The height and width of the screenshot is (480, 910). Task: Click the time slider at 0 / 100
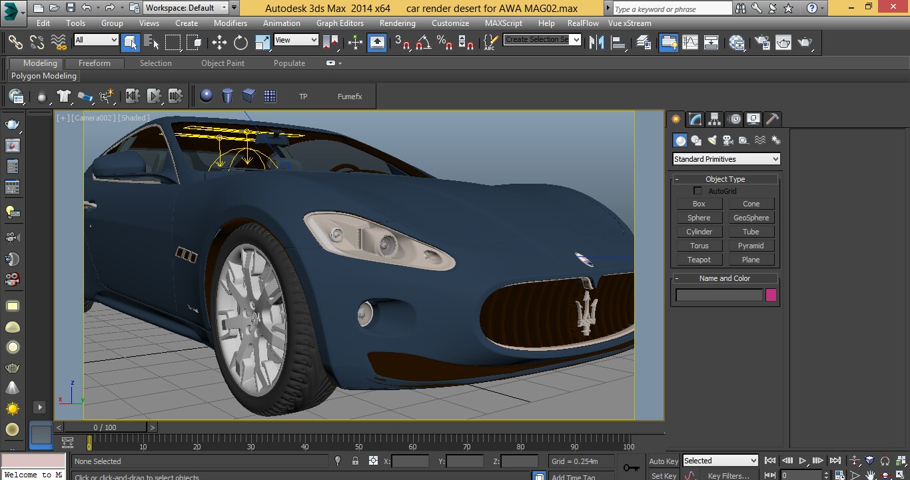[105, 427]
